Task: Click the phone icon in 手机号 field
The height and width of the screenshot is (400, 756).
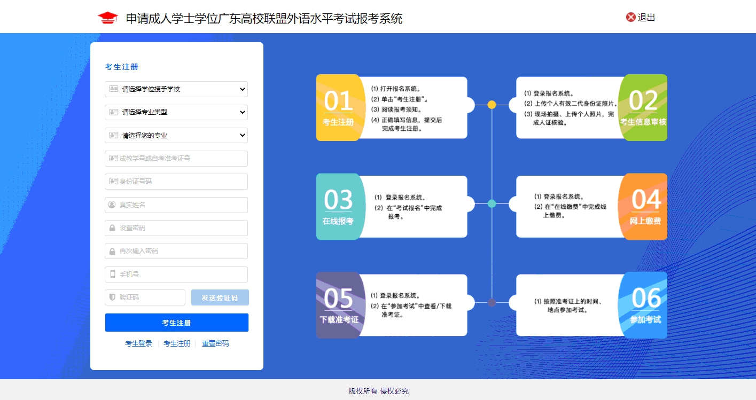Action: click(x=112, y=274)
